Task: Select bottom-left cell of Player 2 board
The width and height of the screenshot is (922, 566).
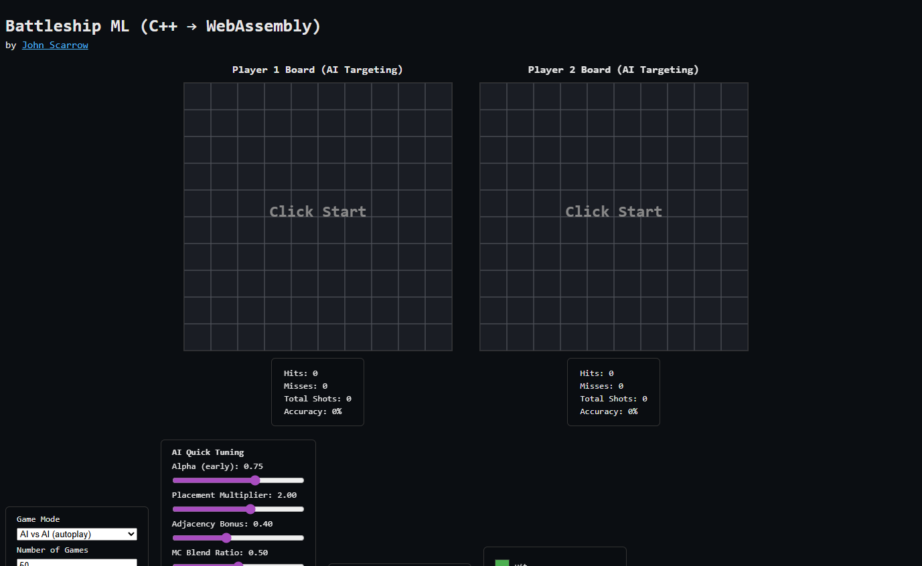Action: pyautogui.click(x=493, y=337)
